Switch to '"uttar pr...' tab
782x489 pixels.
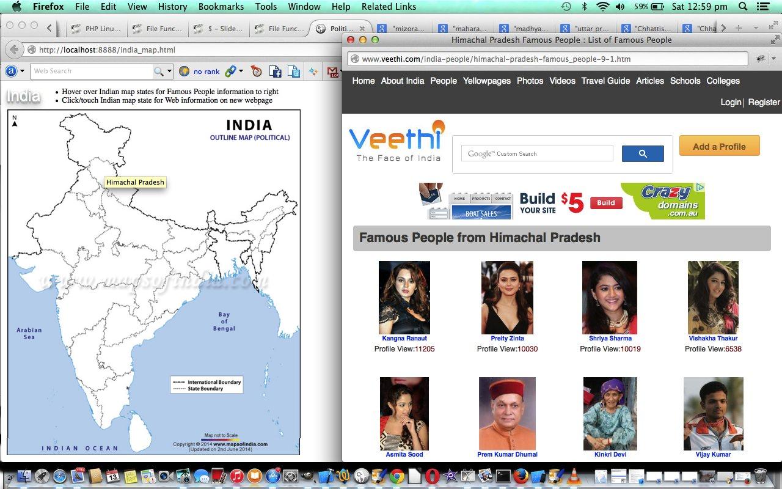click(x=585, y=28)
